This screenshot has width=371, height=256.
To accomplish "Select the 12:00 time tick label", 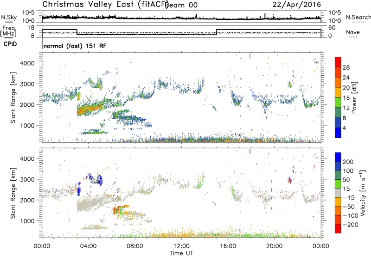I will pyautogui.click(x=181, y=246).
